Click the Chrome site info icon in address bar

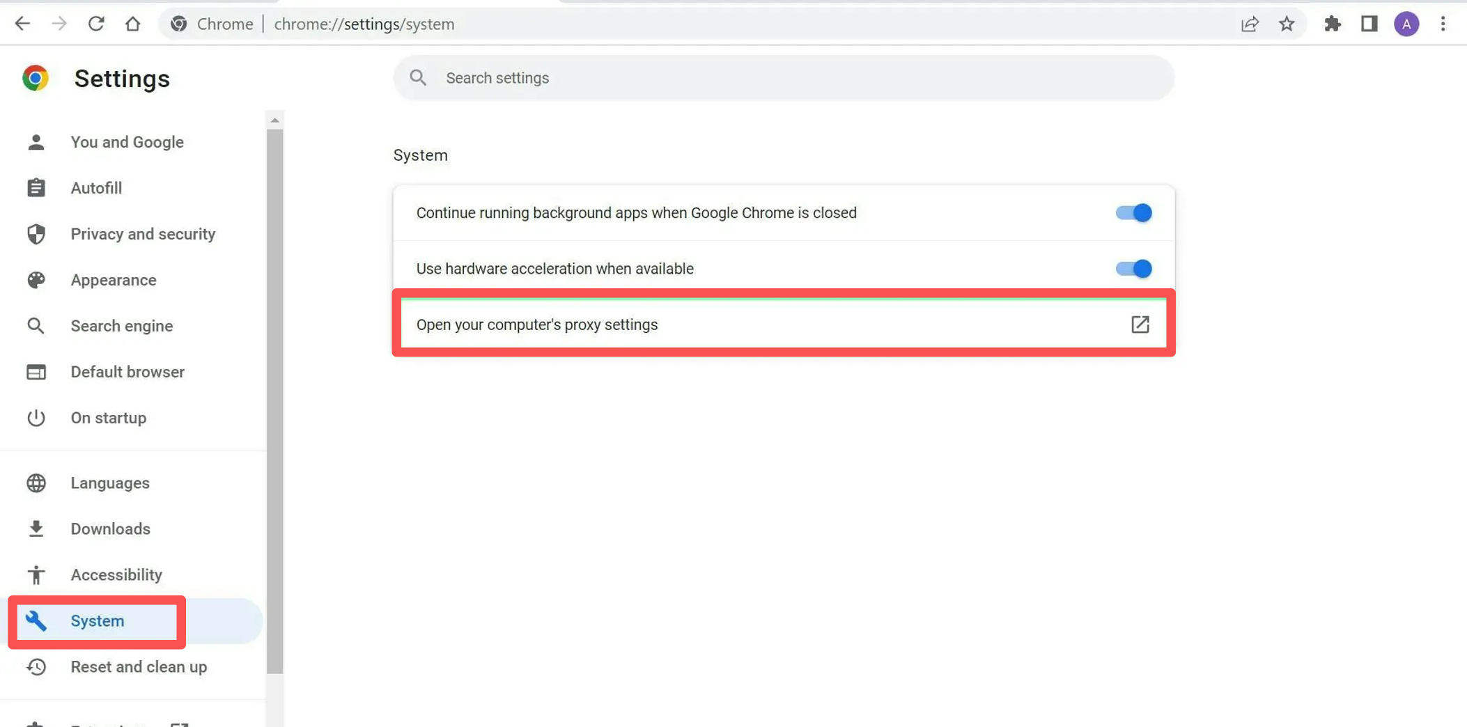coord(179,24)
